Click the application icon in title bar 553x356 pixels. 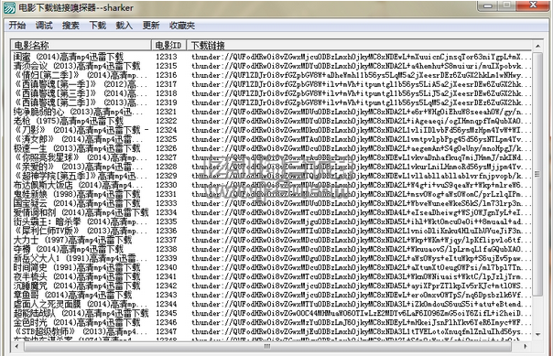tap(9, 7)
